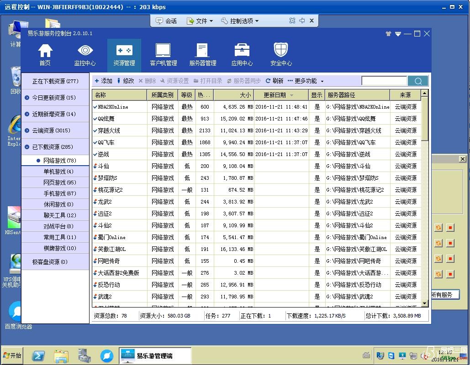470x365 pixels.
Task: Click the 添加 toolbar button
Action: tap(103, 81)
